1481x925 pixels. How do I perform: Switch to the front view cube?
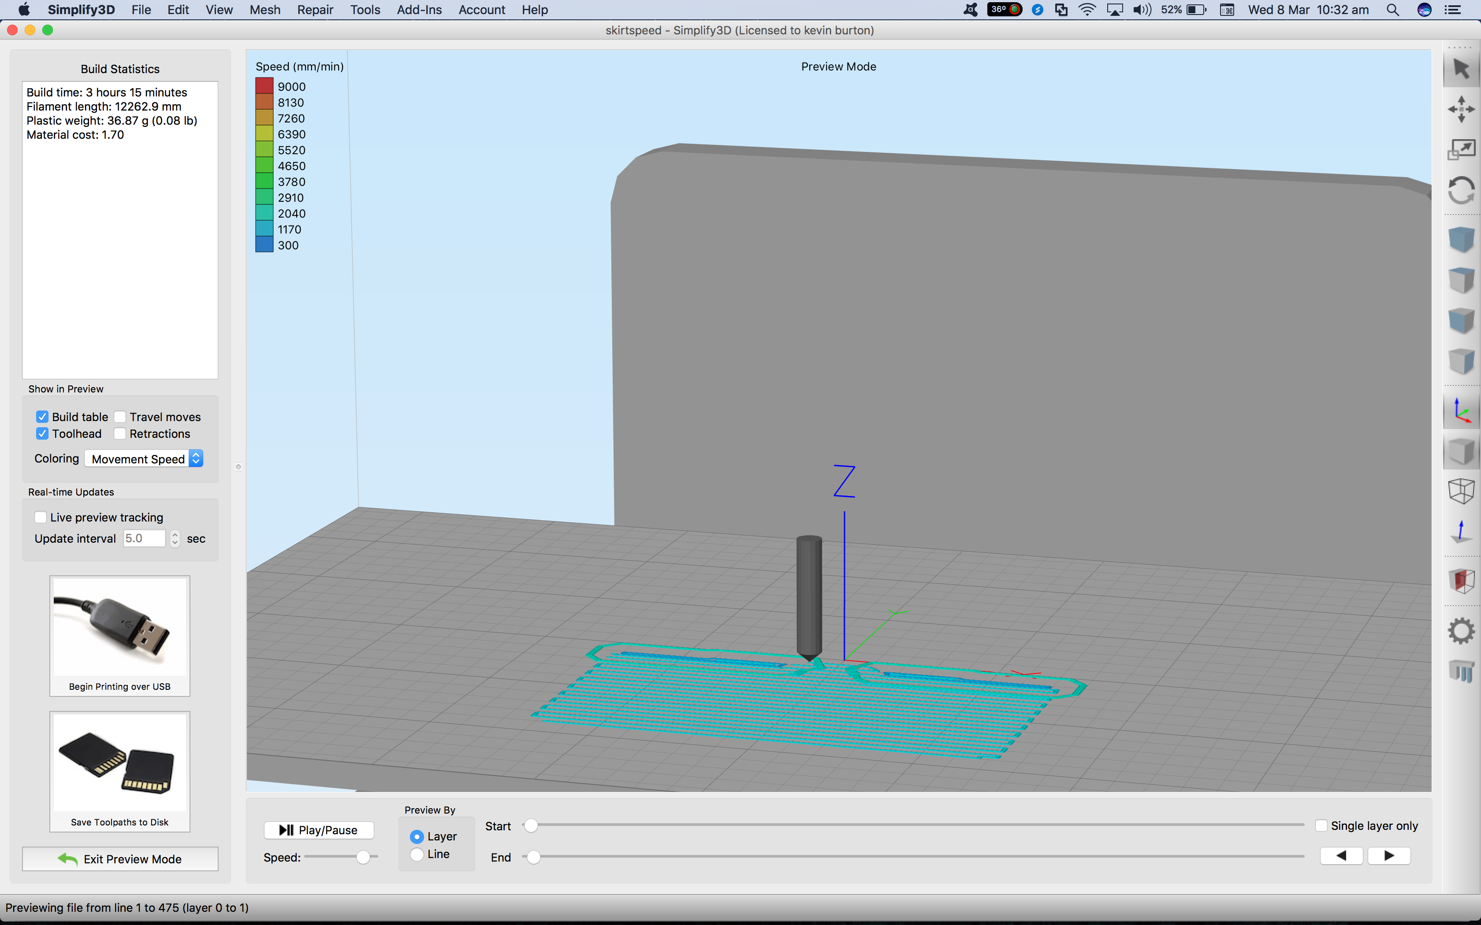coord(1461,320)
